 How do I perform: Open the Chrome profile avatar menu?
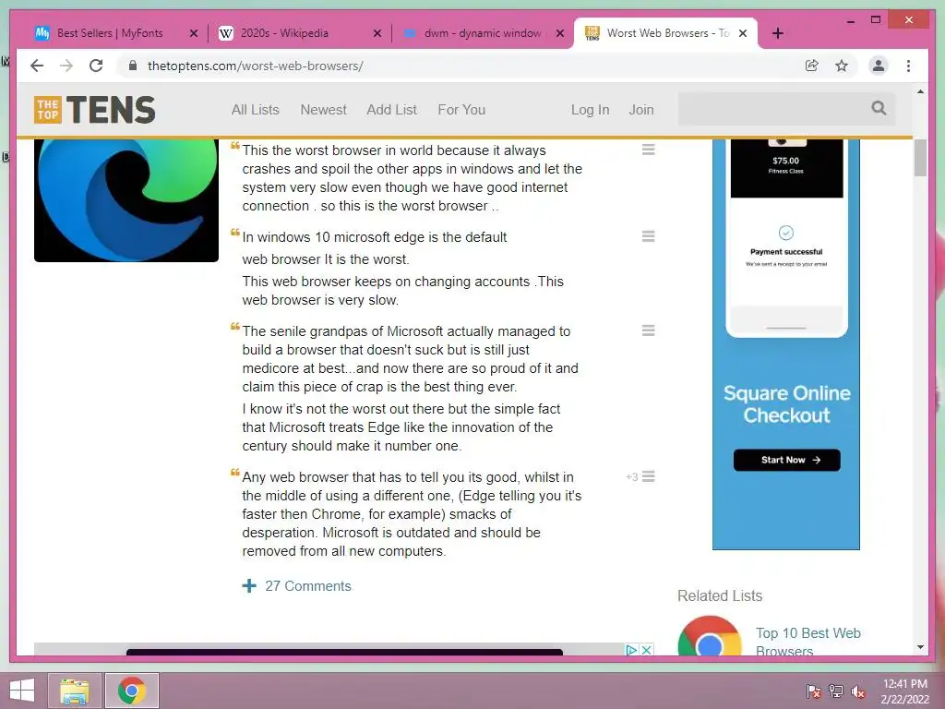(x=879, y=66)
